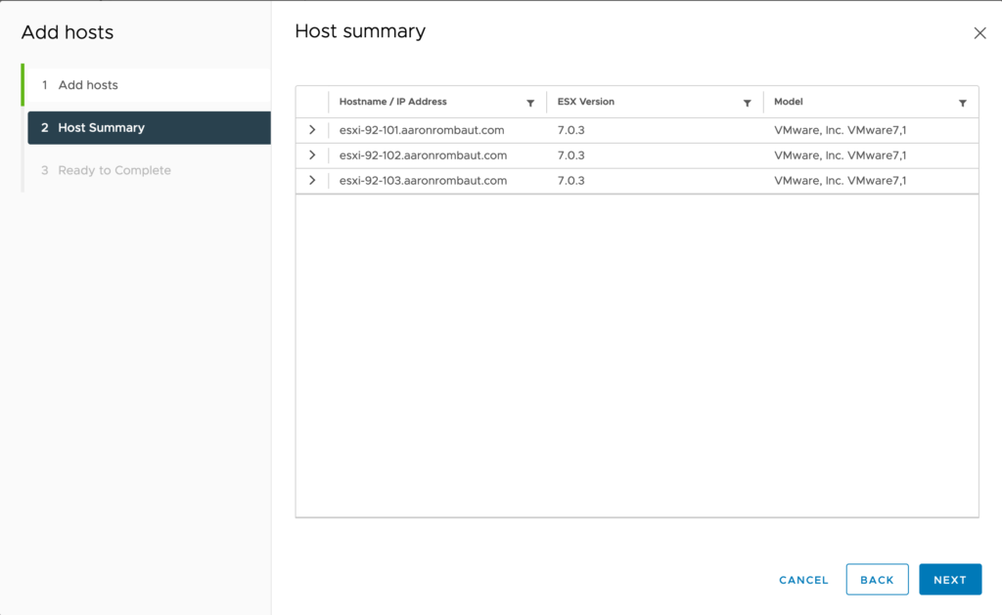Sort by the ESX Version column header
Image resolution: width=1002 pixels, height=615 pixels.
(x=585, y=102)
